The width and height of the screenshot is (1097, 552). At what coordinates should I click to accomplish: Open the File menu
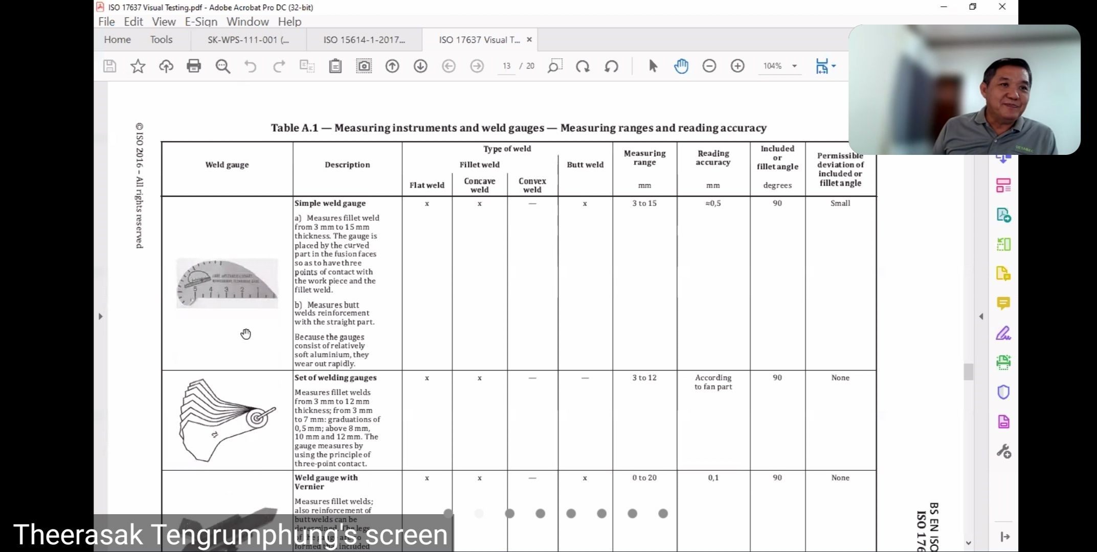pyautogui.click(x=106, y=21)
